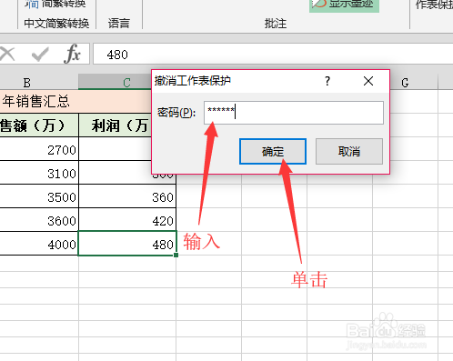
Task: Click the formula bar confirm checkmark icon
Action: pos(40,55)
